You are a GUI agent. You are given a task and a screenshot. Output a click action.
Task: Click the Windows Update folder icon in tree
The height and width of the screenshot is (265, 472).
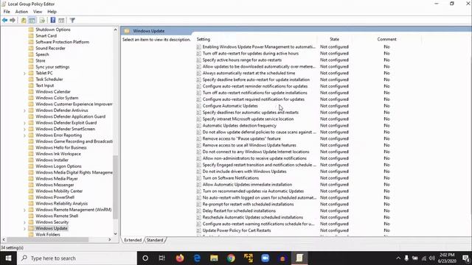point(31,228)
